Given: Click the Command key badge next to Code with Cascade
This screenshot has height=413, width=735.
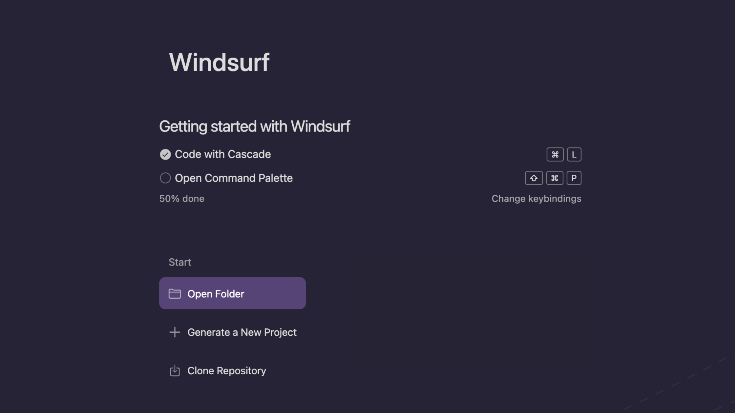Looking at the screenshot, I should (555, 154).
